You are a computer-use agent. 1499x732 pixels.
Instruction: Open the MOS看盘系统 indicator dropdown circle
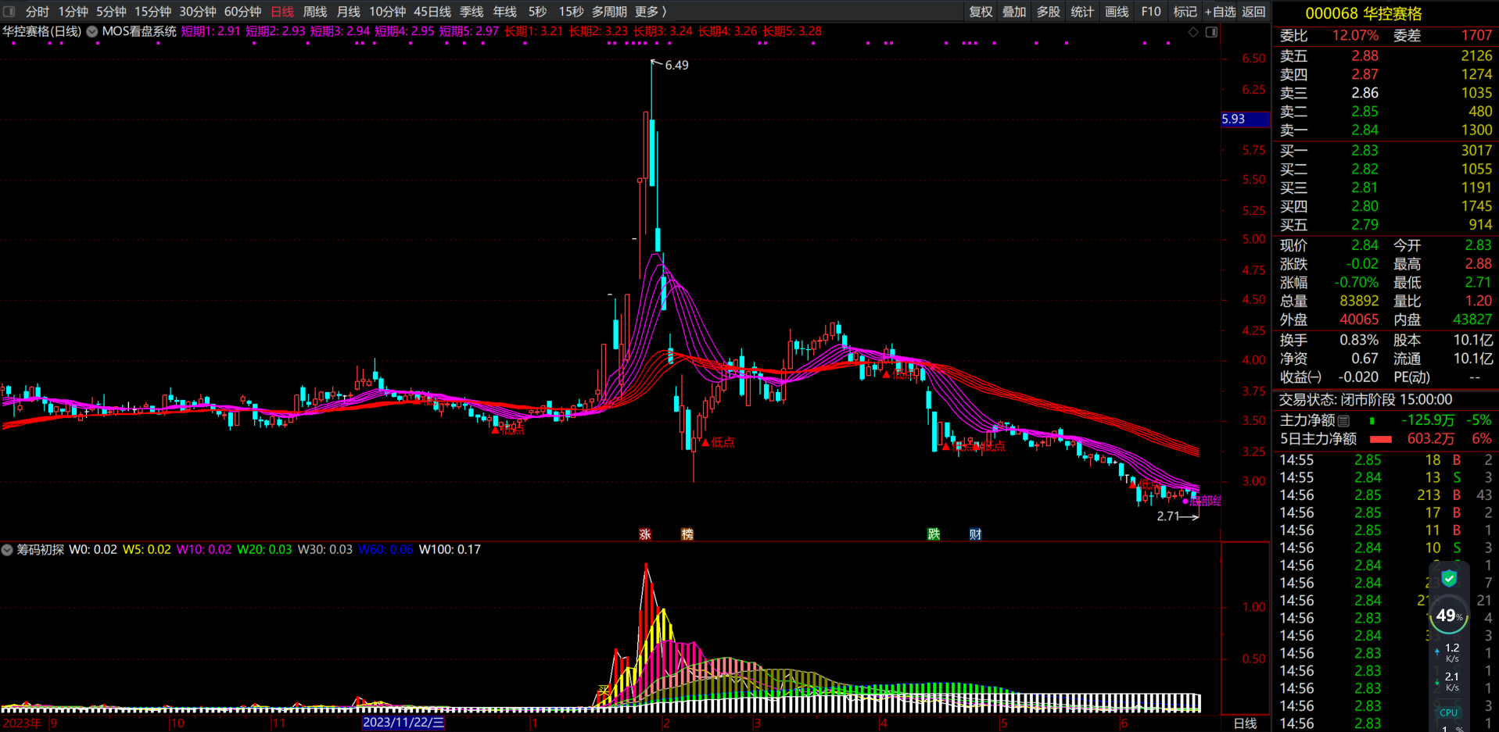coord(92,32)
